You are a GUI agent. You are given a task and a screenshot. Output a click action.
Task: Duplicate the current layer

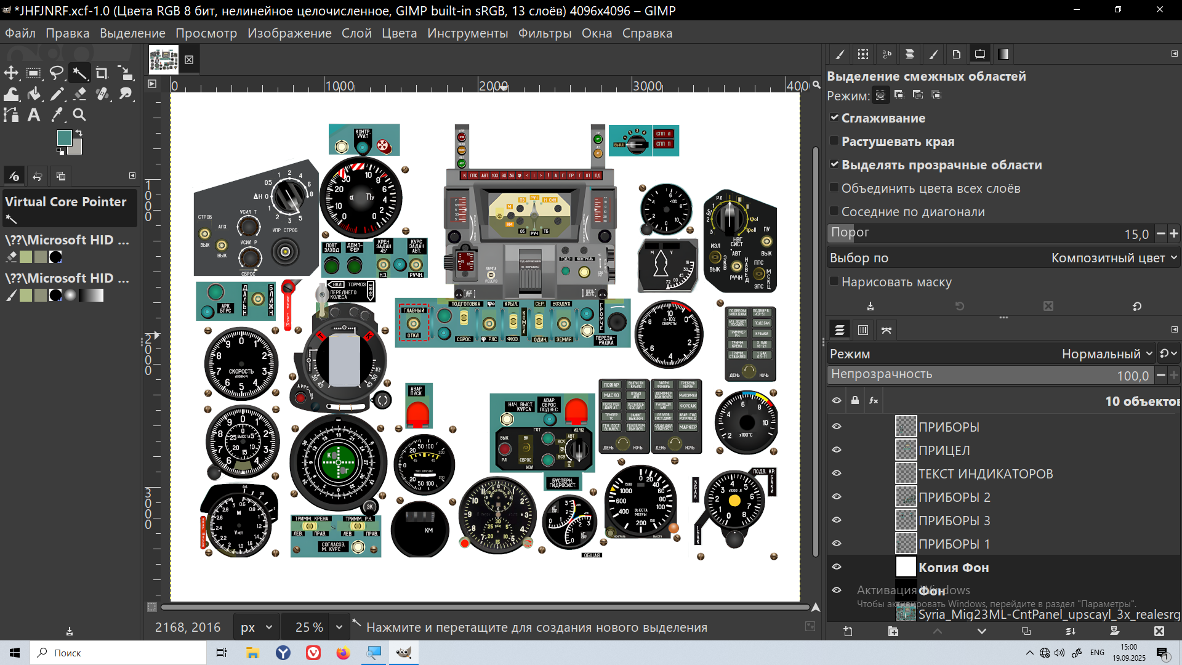click(x=1026, y=631)
